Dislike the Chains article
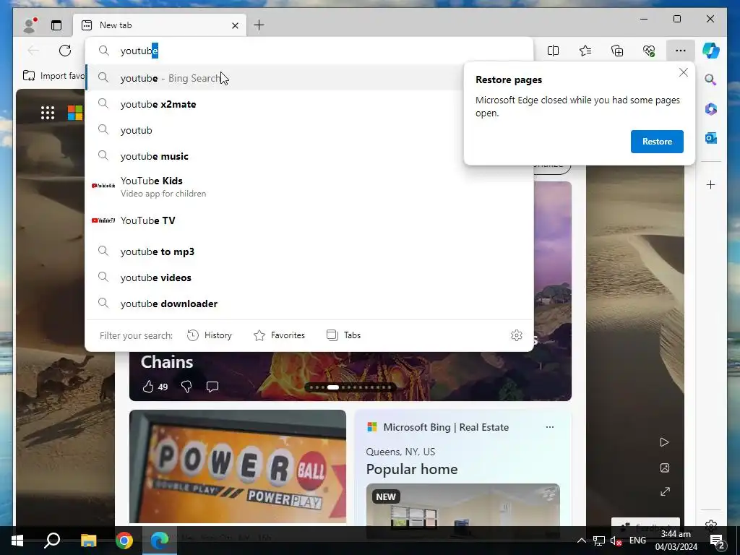Screen dimensions: 740x555 point(186,387)
